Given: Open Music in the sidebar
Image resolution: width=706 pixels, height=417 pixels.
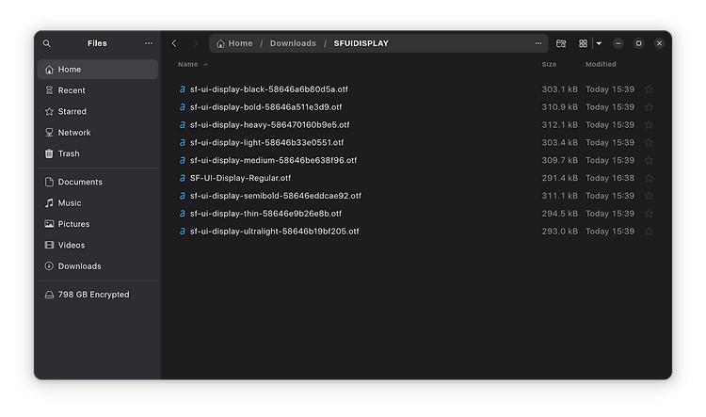Looking at the screenshot, I should pyautogui.click(x=98, y=203).
